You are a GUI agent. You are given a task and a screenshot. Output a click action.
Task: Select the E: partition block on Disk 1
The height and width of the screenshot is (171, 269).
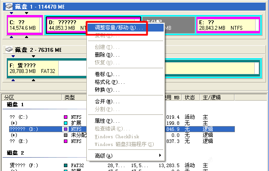click(x=228, y=25)
